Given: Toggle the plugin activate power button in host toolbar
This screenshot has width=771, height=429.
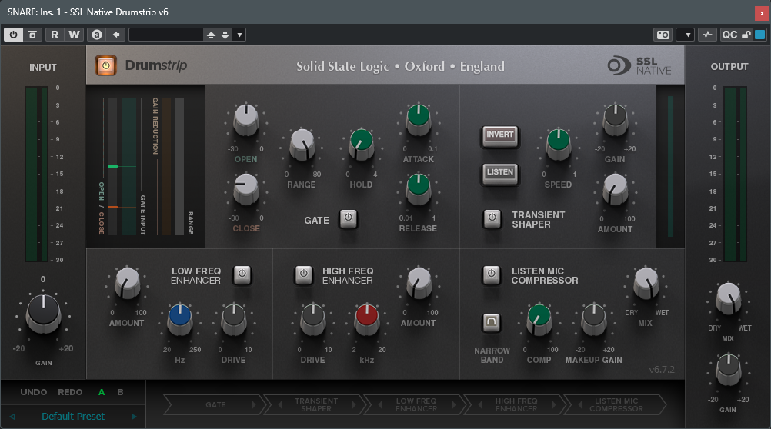Looking at the screenshot, I should [13, 35].
